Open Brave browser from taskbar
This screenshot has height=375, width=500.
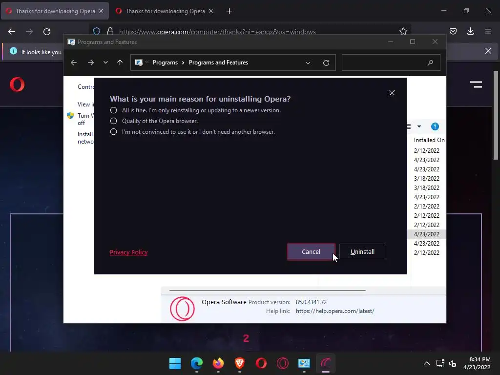(x=239, y=363)
